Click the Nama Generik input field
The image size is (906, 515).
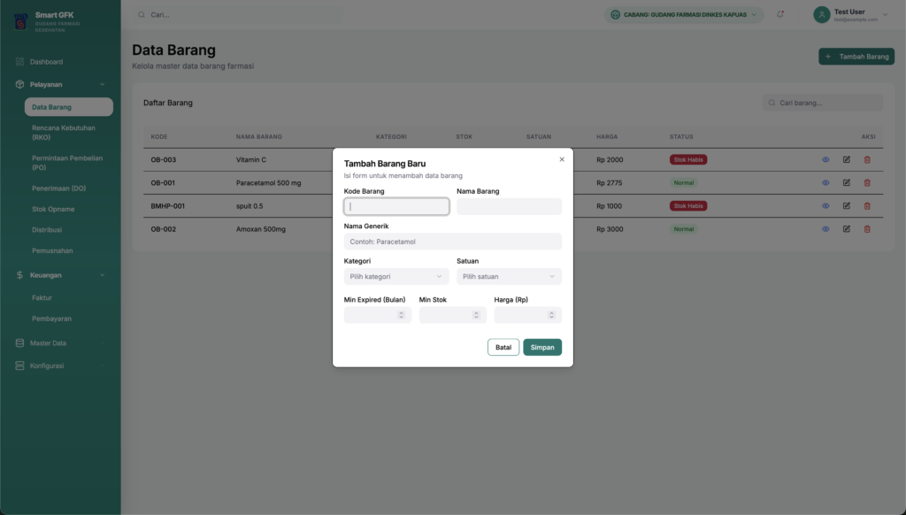pyautogui.click(x=452, y=241)
